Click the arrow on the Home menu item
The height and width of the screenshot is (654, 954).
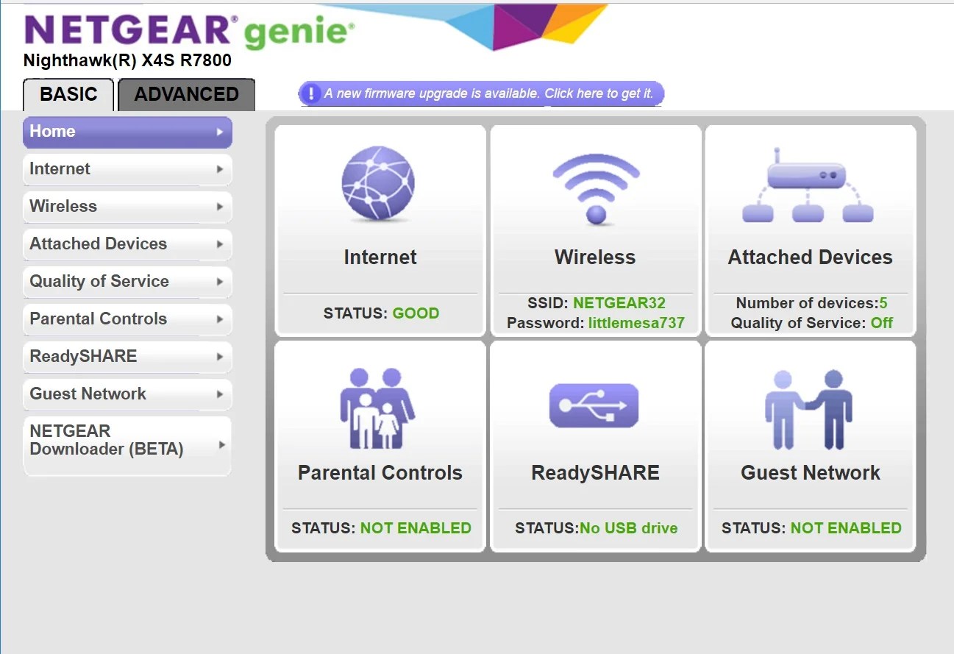[220, 132]
